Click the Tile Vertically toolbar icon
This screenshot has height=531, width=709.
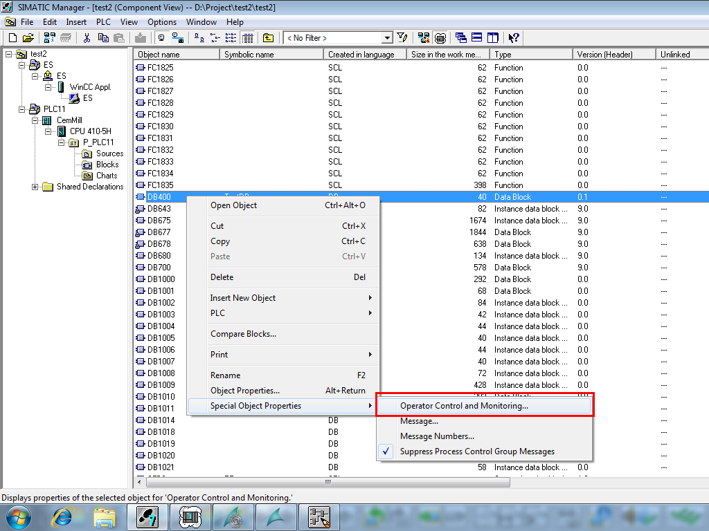(x=493, y=38)
